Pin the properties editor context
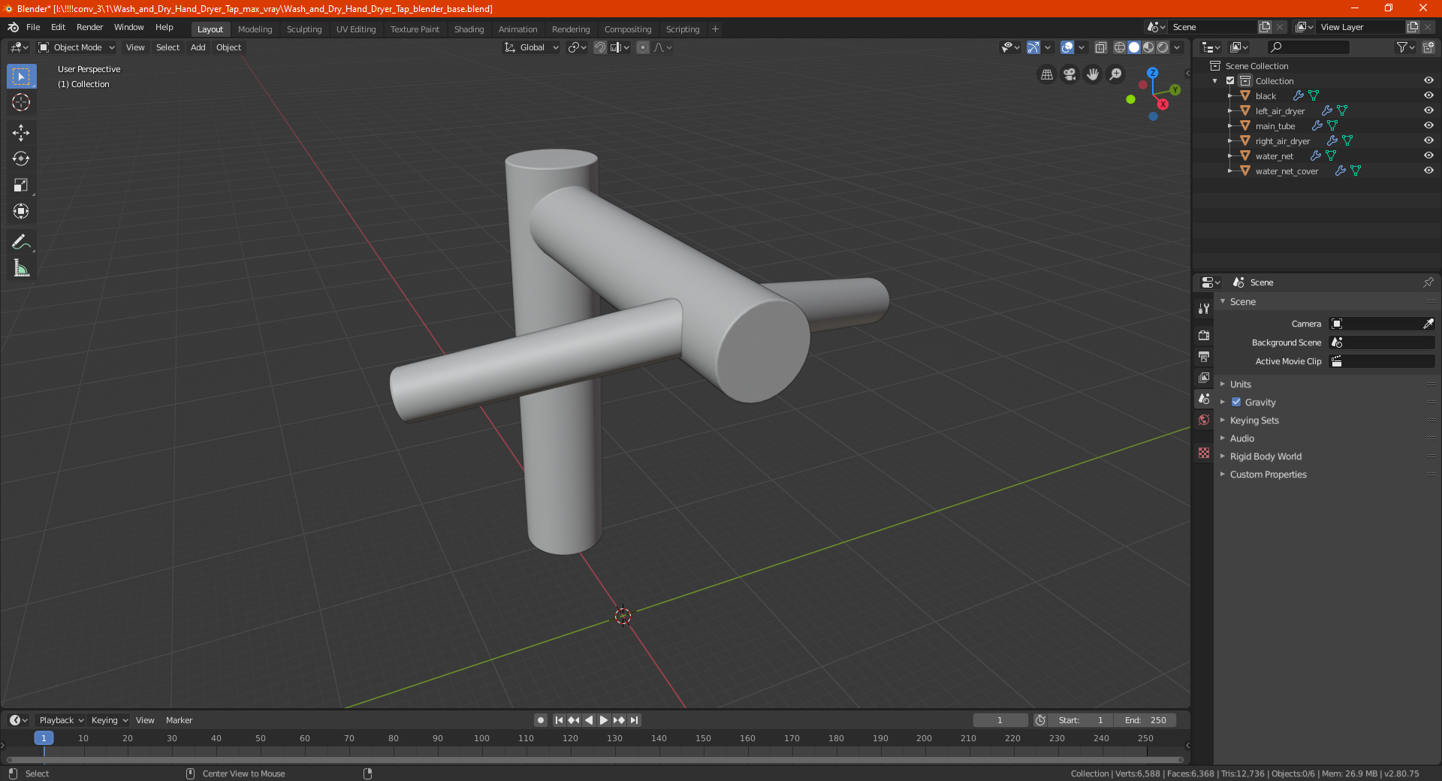This screenshot has width=1442, height=781. pyautogui.click(x=1428, y=282)
